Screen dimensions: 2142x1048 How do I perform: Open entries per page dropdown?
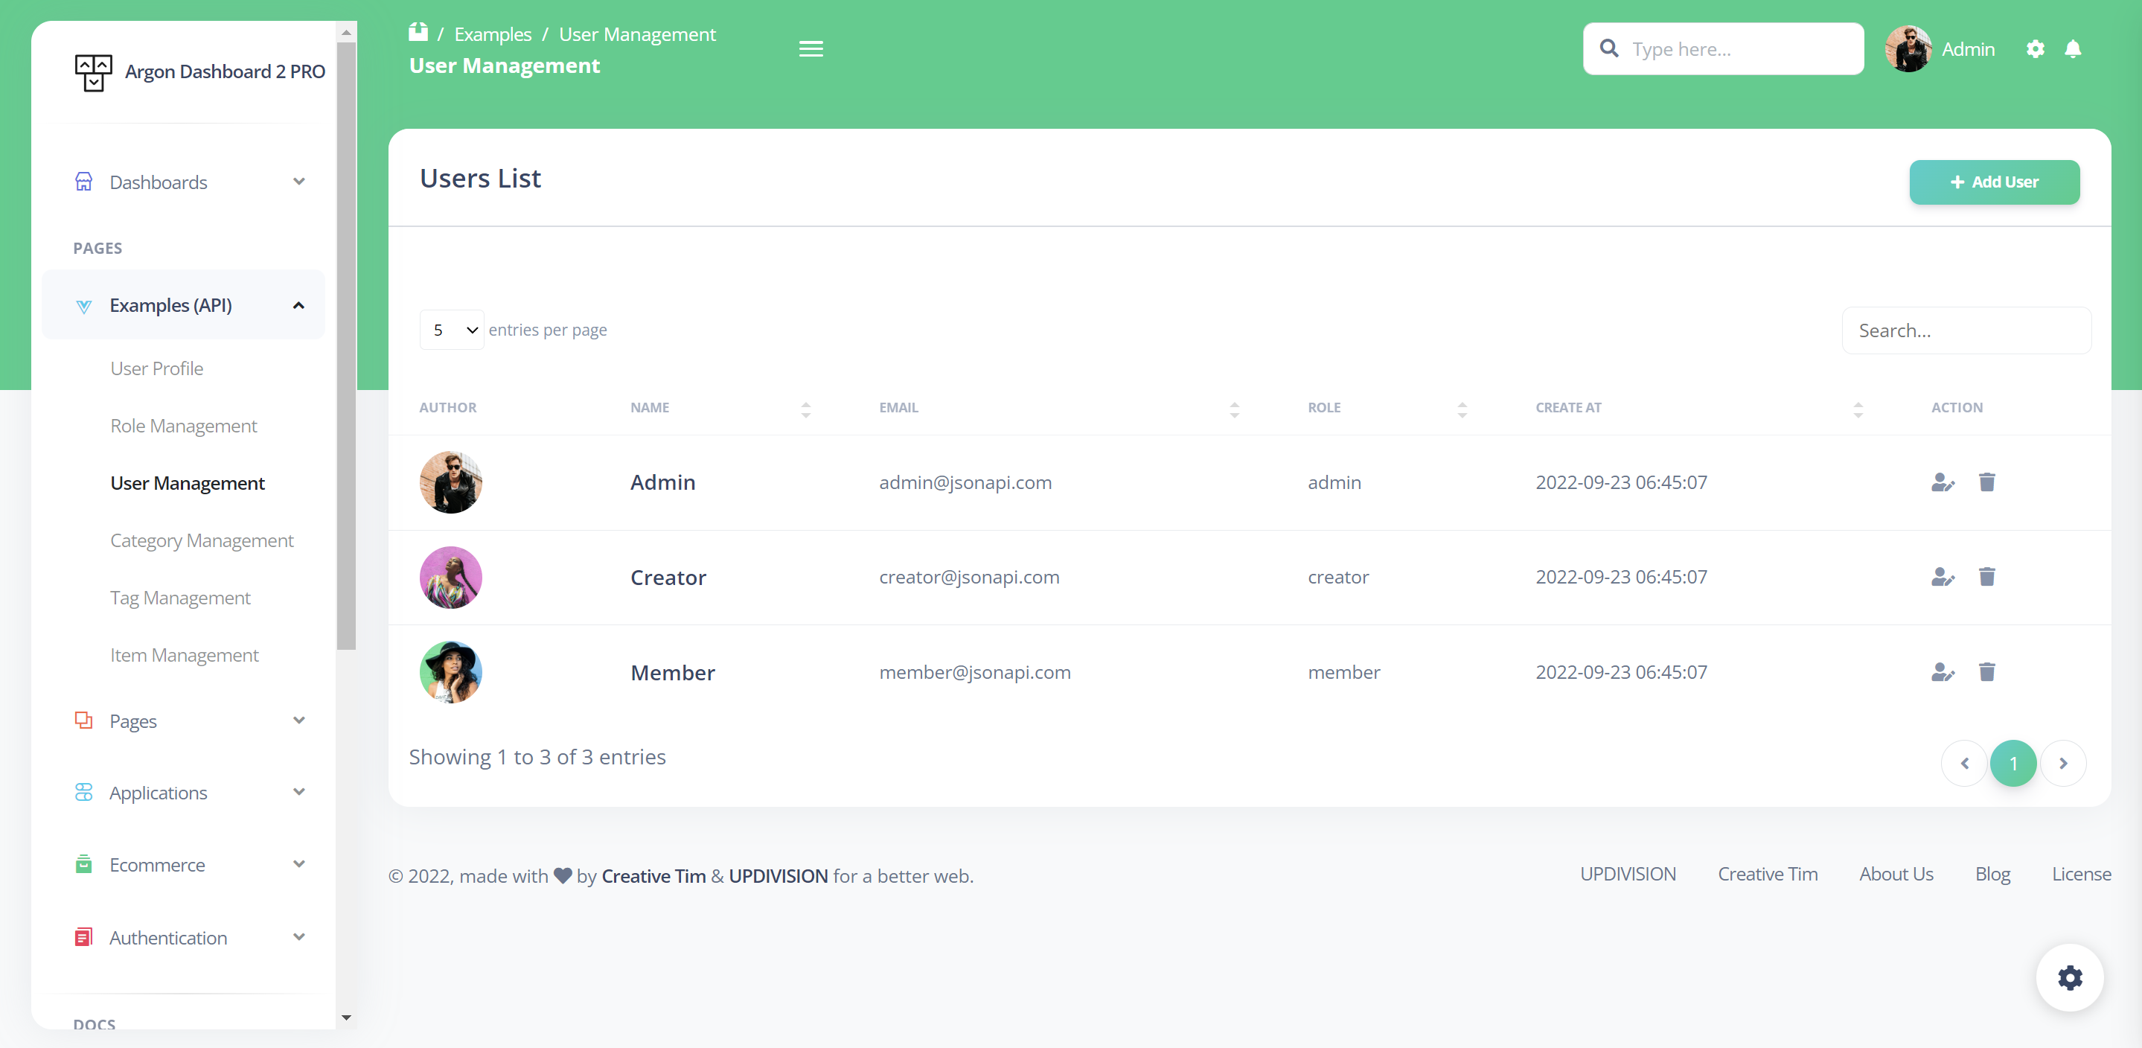coord(452,330)
